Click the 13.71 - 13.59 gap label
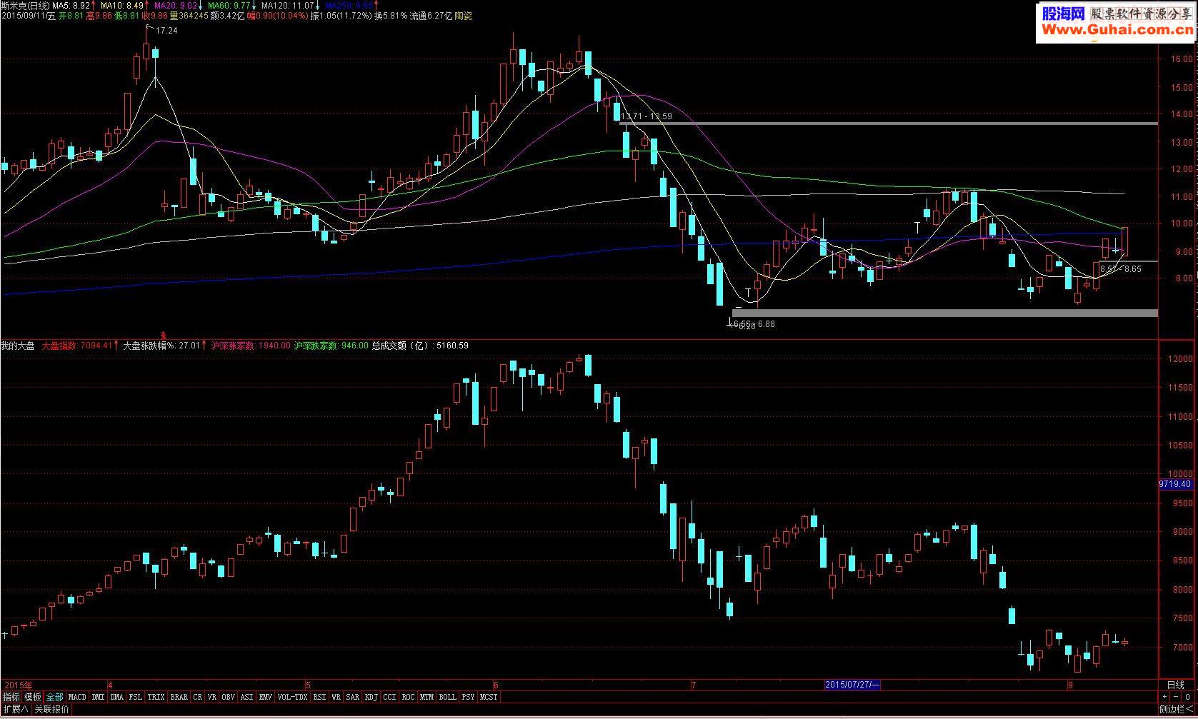Viewport: 1198px width, 719px height. click(x=647, y=116)
